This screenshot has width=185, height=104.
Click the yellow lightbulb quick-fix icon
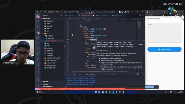coord(73,35)
